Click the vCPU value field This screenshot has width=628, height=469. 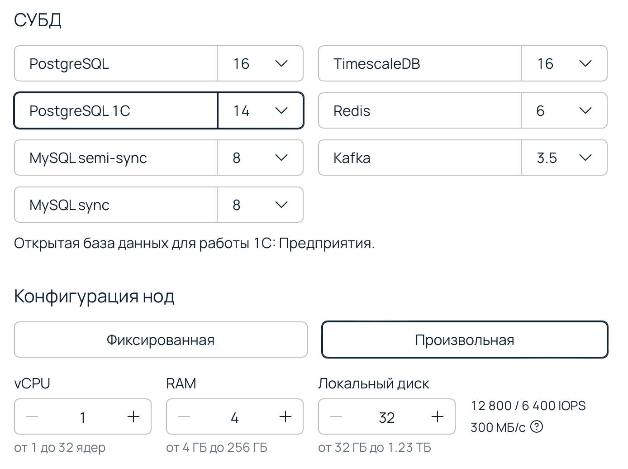pyautogui.click(x=83, y=417)
